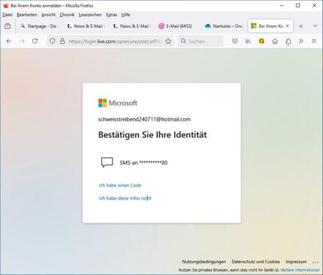Click the back navigation arrow
The height and width of the screenshot is (275, 323).
click(9, 41)
